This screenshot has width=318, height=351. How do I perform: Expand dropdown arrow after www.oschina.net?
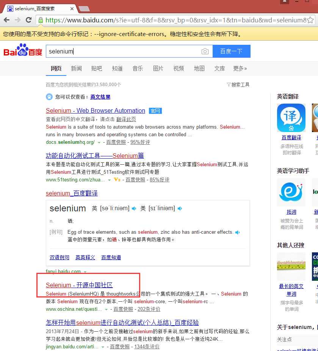pyautogui.click(x=106, y=309)
